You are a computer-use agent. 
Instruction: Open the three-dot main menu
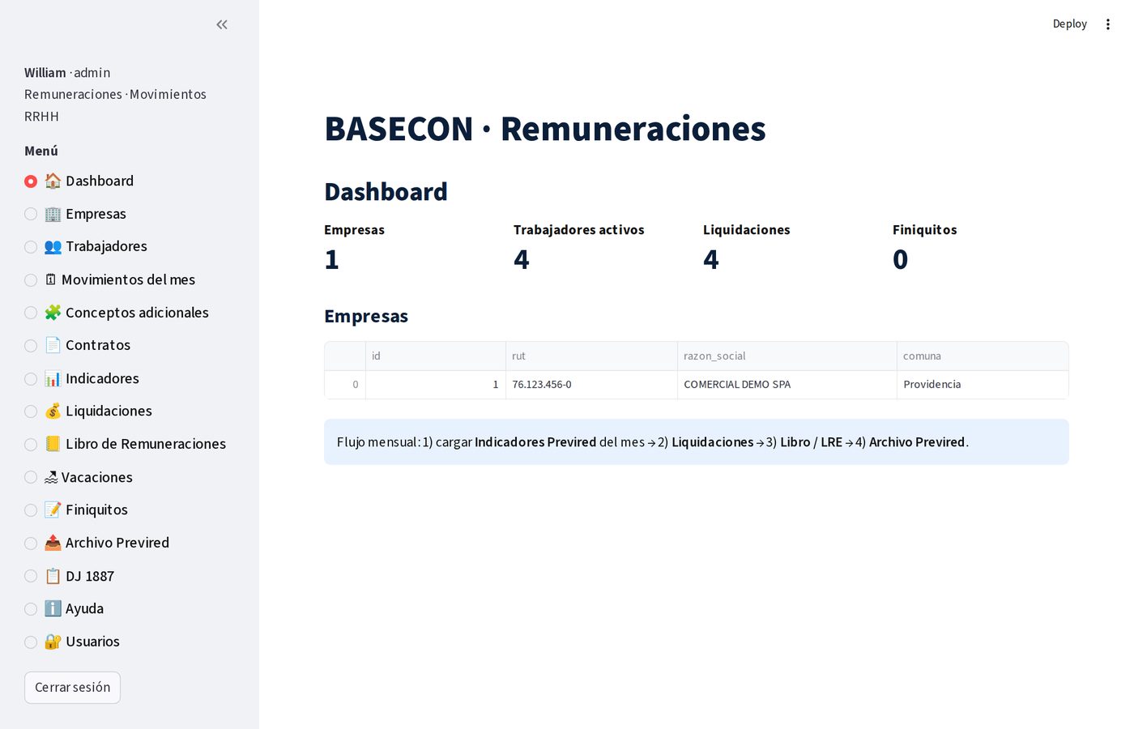1107,24
